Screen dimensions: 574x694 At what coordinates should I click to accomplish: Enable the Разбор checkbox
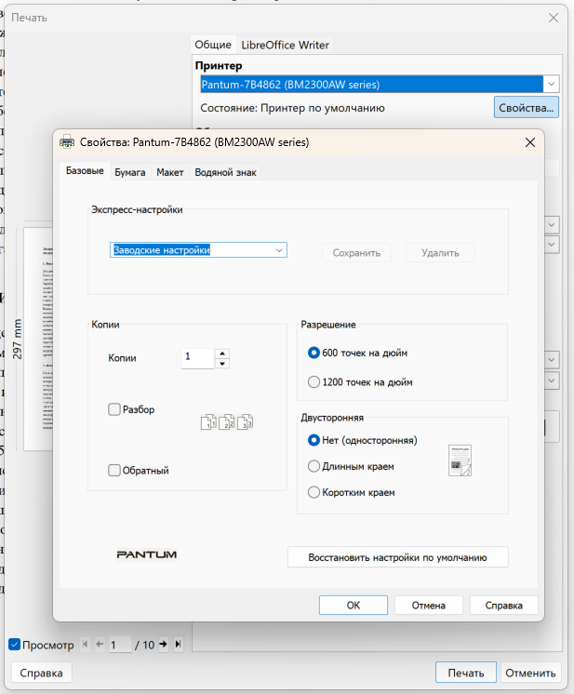114,409
